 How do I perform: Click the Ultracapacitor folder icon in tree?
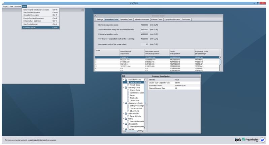click(126, 123)
